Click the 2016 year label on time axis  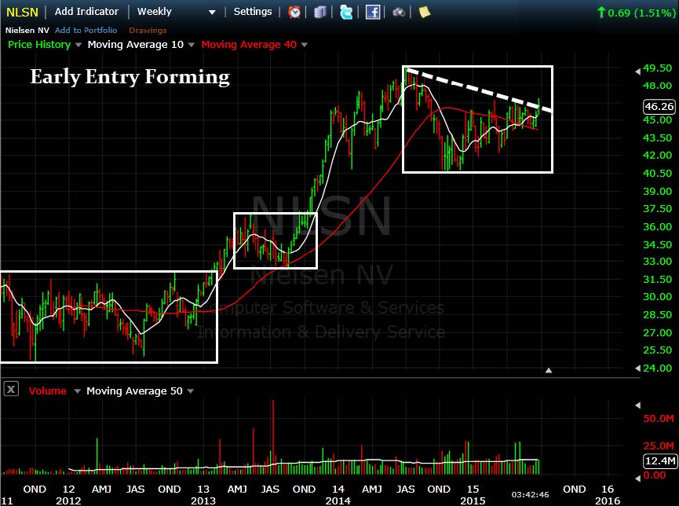coord(607,500)
